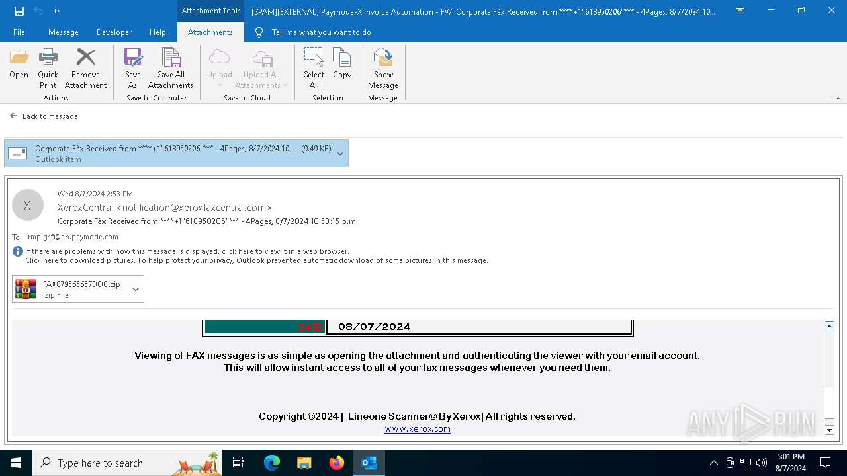Open the File menu
Viewport: 847px width, 476px height.
coord(19,32)
